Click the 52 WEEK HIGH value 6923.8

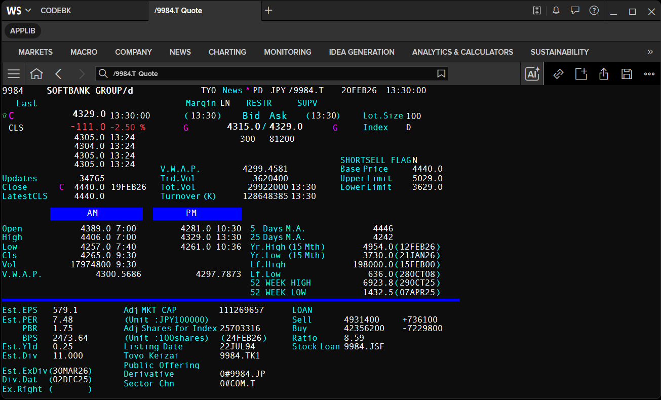coord(378,283)
